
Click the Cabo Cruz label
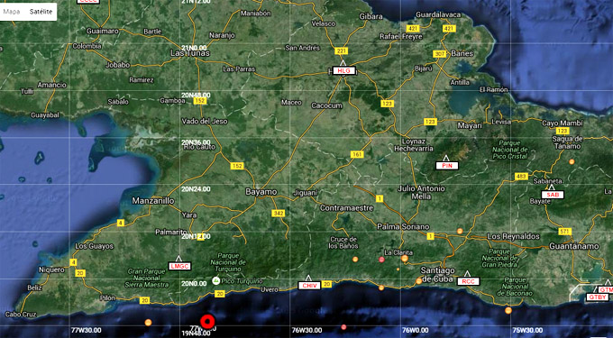[21, 315]
